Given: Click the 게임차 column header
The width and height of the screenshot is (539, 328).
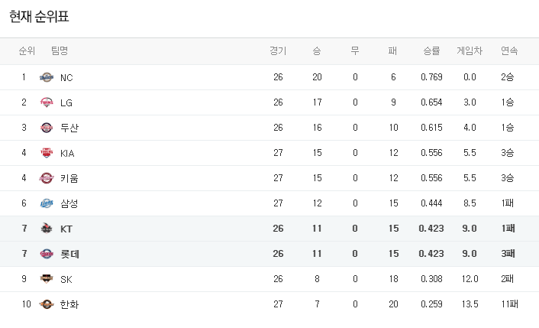Looking at the screenshot, I should pos(470,51).
